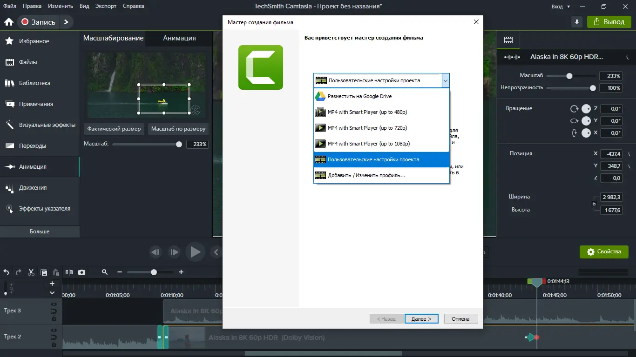636x357 pixels.
Task: Toggle the magnetic track icon on Трек 2
Action: pos(54,337)
